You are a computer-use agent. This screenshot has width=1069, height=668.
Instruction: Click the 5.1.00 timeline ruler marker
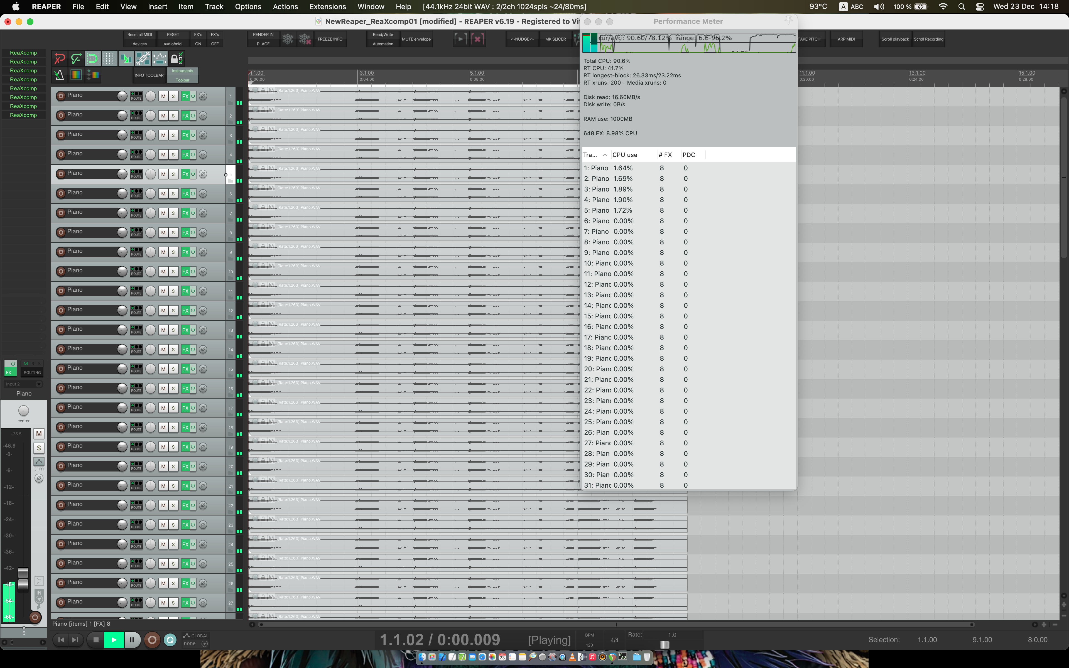(477, 73)
